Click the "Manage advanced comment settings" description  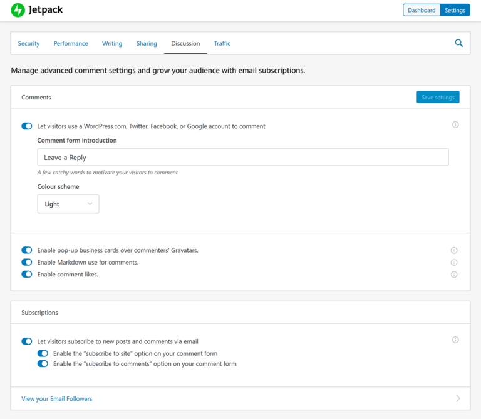158,71
